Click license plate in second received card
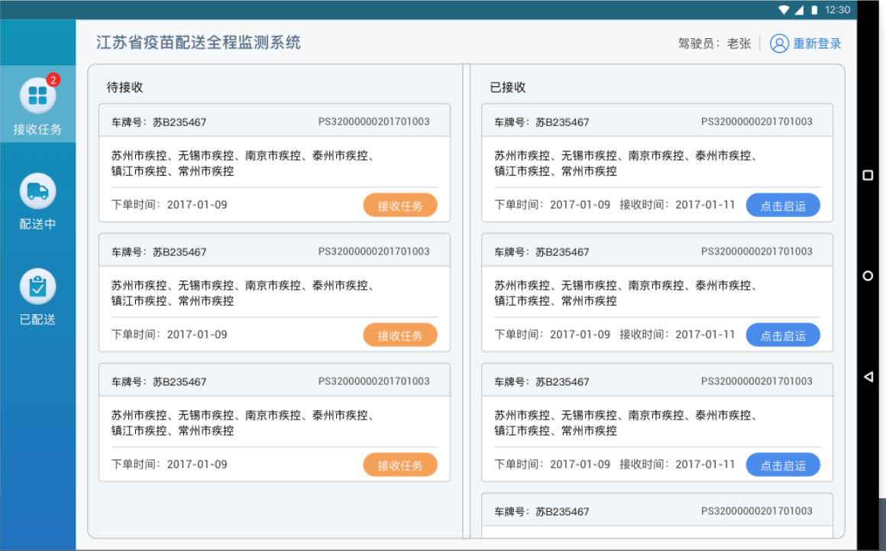The image size is (886, 551). (x=542, y=252)
